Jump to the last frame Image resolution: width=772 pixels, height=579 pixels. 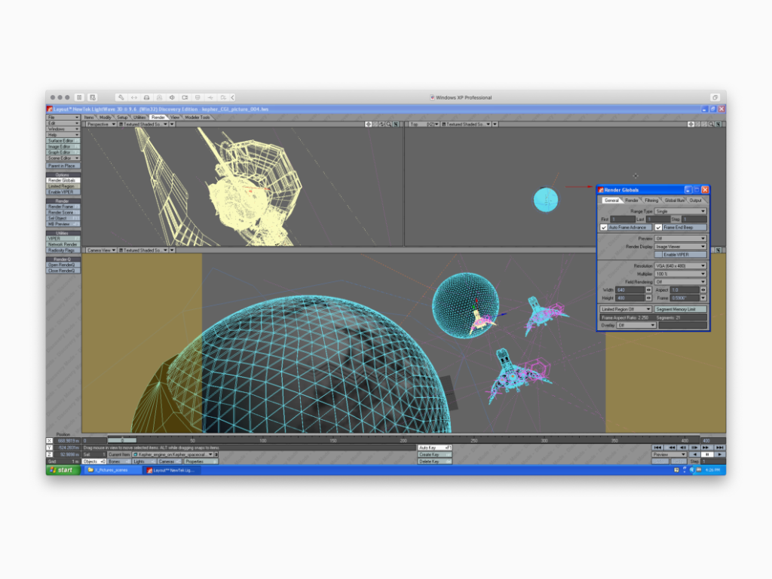pos(719,448)
